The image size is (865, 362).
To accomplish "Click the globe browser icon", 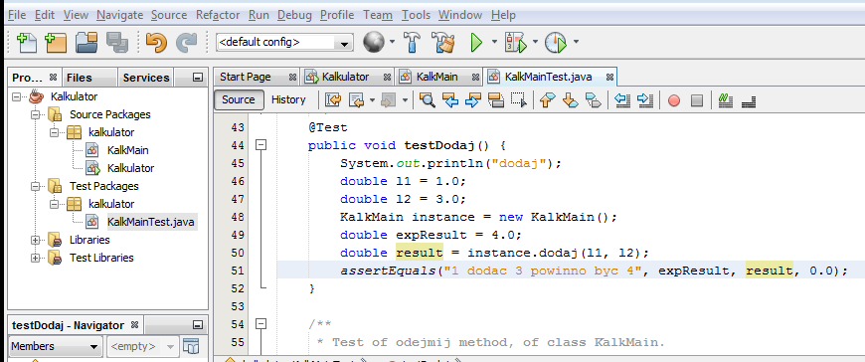I will pyautogui.click(x=374, y=42).
